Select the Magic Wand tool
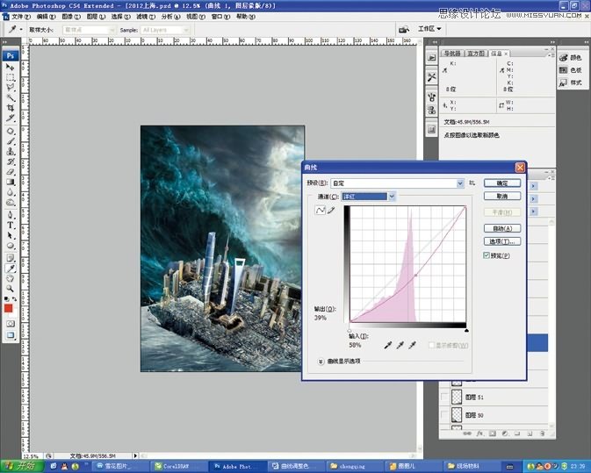 [x=11, y=98]
